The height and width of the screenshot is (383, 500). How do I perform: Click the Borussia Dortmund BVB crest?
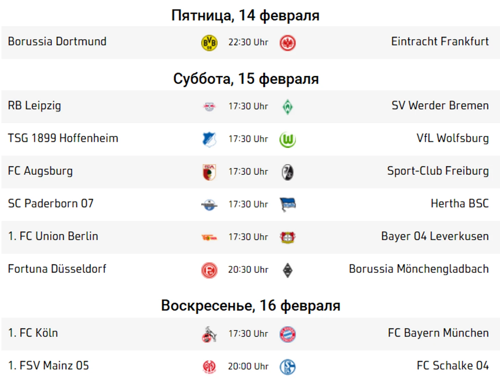click(x=209, y=43)
